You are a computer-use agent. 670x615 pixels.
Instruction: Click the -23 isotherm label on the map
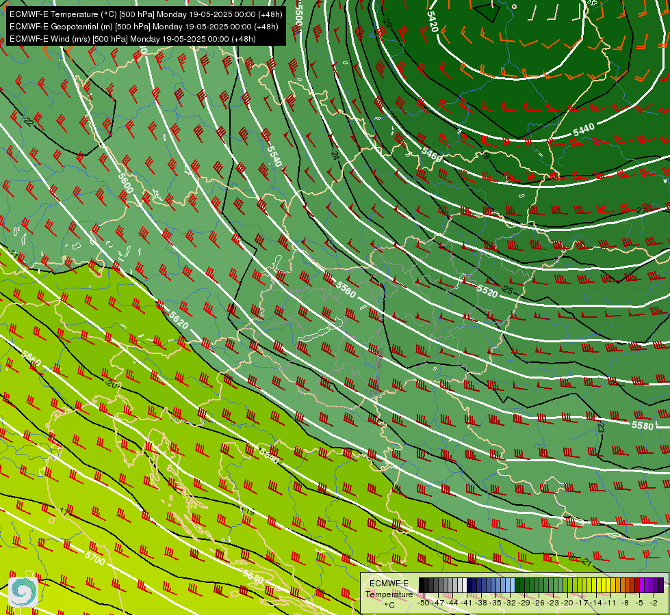pos(601,426)
